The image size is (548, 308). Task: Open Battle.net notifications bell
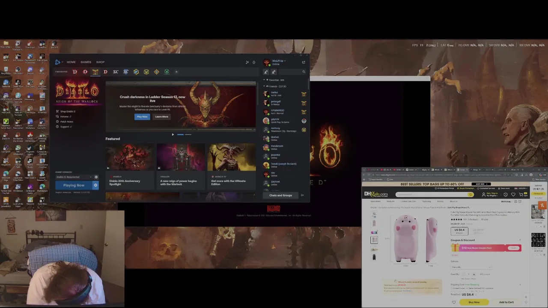pos(253,62)
